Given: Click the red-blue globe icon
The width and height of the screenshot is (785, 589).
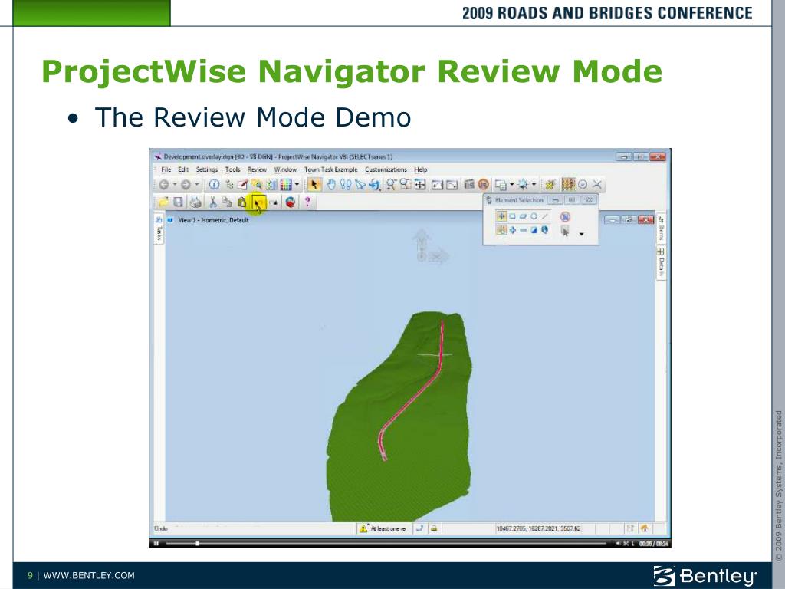Looking at the screenshot, I should (x=291, y=202).
